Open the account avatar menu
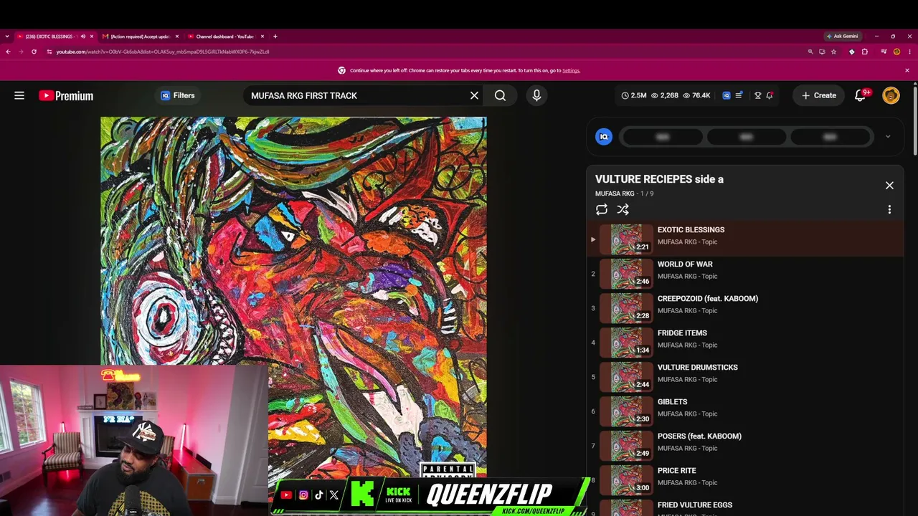The image size is (918, 516). 891,95
